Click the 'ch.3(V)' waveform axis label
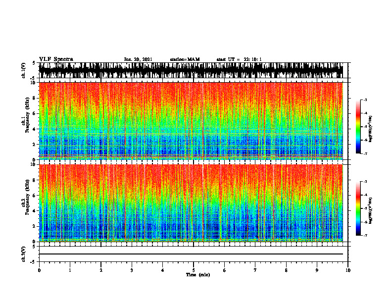Screen dimensions: 392x303 click(24, 254)
